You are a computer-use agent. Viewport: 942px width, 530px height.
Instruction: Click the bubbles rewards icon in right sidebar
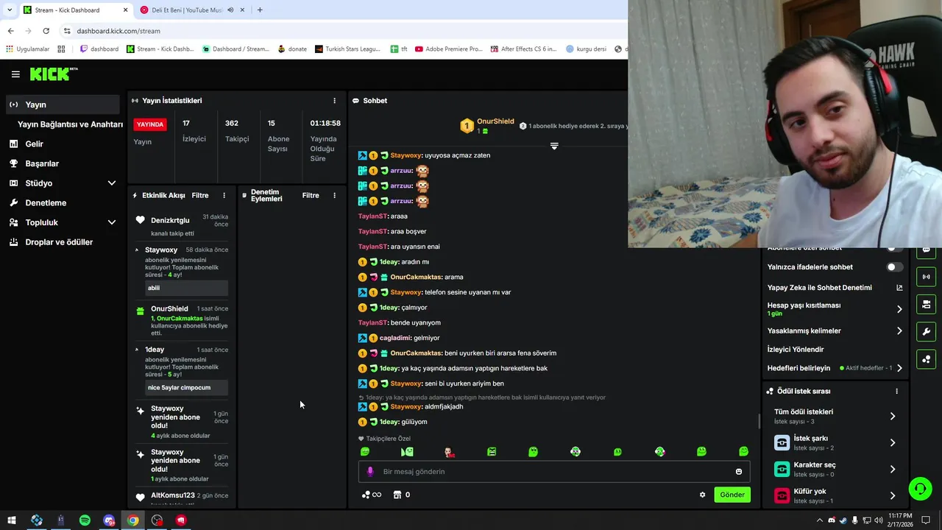[926, 358]
